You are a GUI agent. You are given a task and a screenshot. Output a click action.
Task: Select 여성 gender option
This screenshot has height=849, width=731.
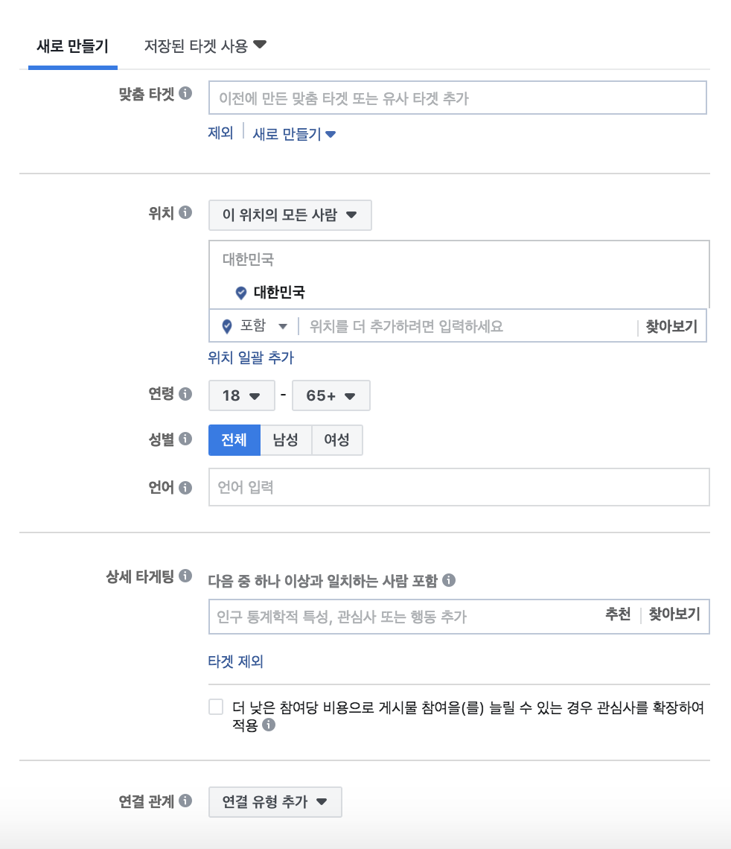[x=336, y=440]
